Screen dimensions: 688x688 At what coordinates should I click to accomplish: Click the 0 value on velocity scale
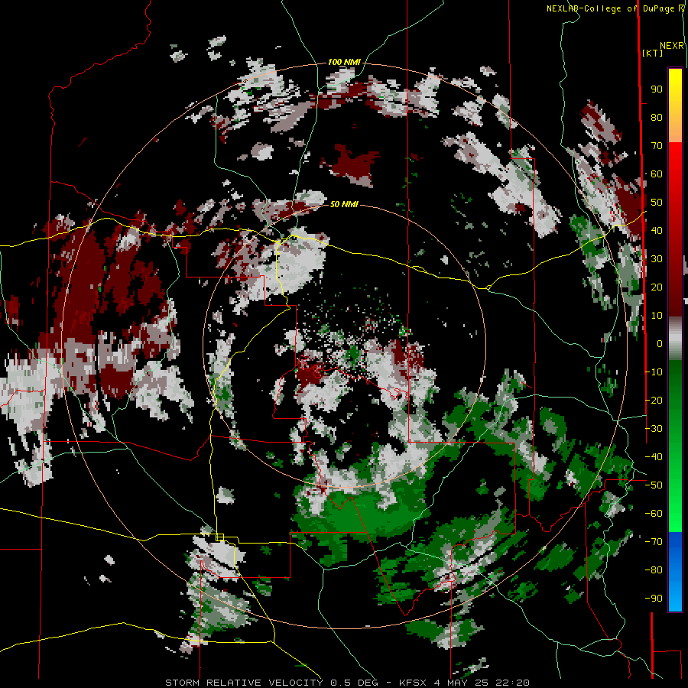pos(660,344)
